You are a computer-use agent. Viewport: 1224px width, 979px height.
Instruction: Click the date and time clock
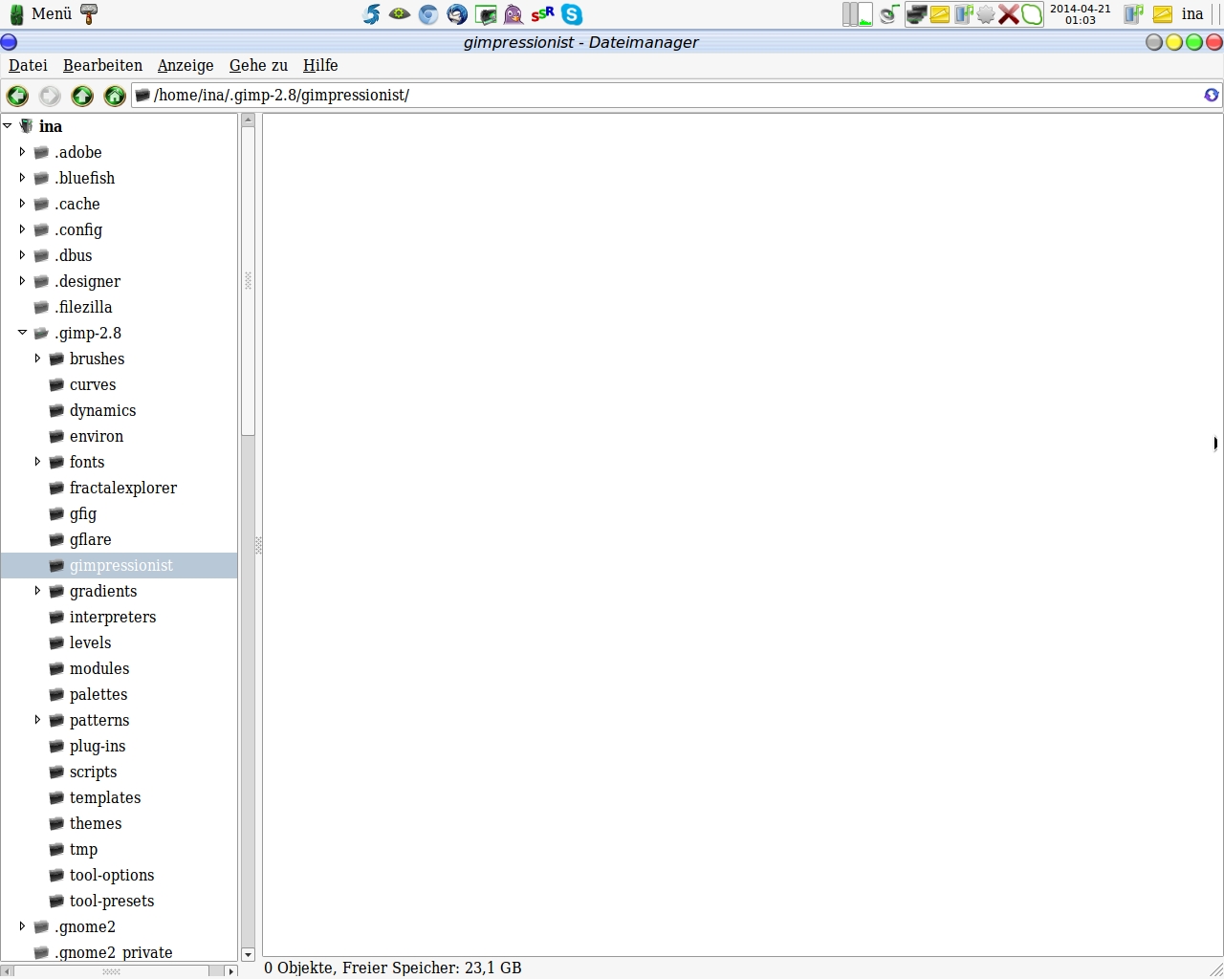tap(1081, 14)
